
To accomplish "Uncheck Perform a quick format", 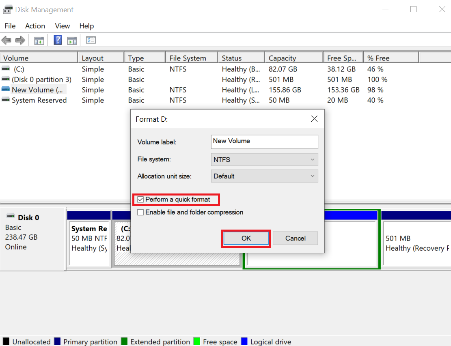I will click(x=140, y=200).
